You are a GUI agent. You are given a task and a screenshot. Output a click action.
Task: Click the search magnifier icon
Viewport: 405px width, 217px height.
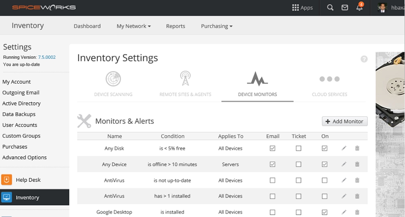point(330,8)
